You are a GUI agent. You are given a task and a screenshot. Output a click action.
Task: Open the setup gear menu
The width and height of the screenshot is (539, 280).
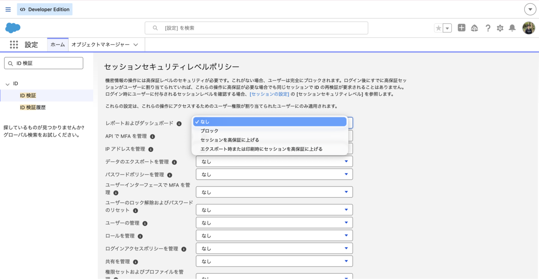point(500,28)
